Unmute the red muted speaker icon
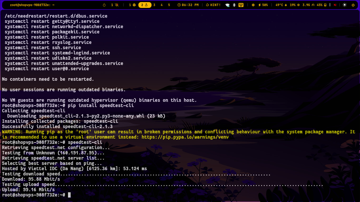 [x=335, y=5]
